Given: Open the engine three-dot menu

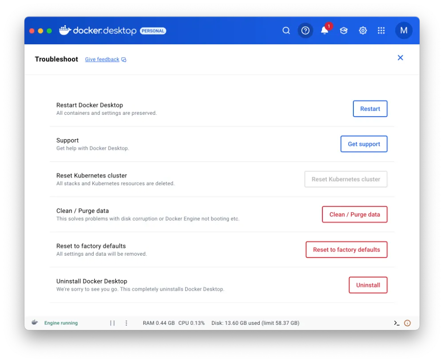Looking at the screenshot, I should (126, 323).
